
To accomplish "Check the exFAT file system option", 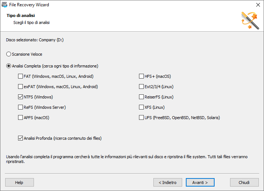I will click(x=20, y=87).
